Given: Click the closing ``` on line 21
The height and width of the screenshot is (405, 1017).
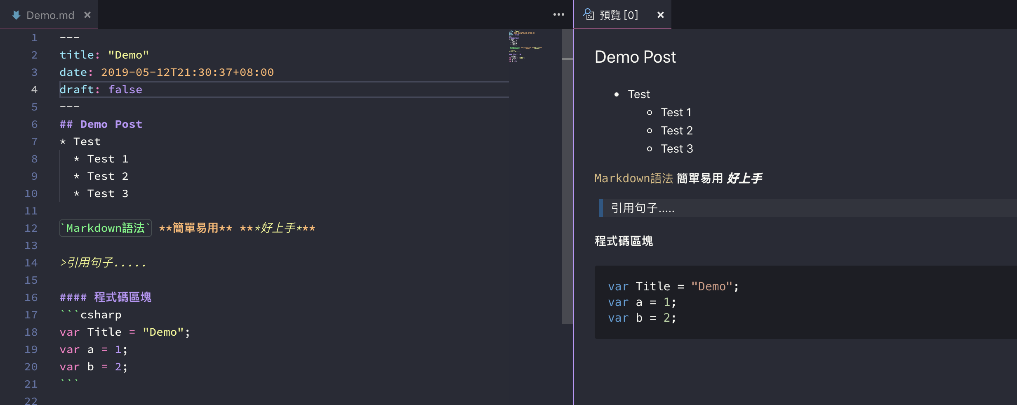Looking at the screenshot, I should (69, 382).
